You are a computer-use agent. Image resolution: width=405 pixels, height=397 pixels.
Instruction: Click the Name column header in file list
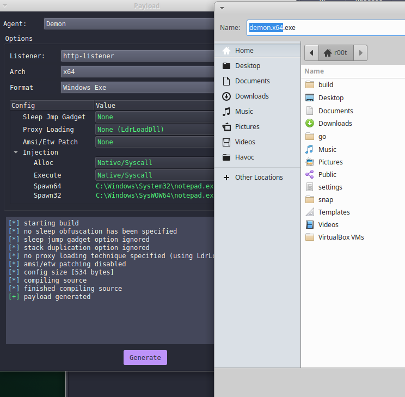click(314, 71)
